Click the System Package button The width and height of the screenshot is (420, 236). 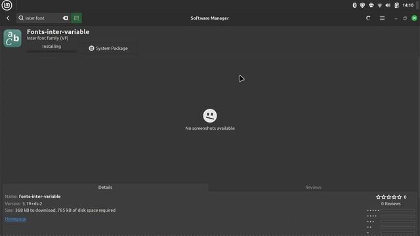[108, 48]
